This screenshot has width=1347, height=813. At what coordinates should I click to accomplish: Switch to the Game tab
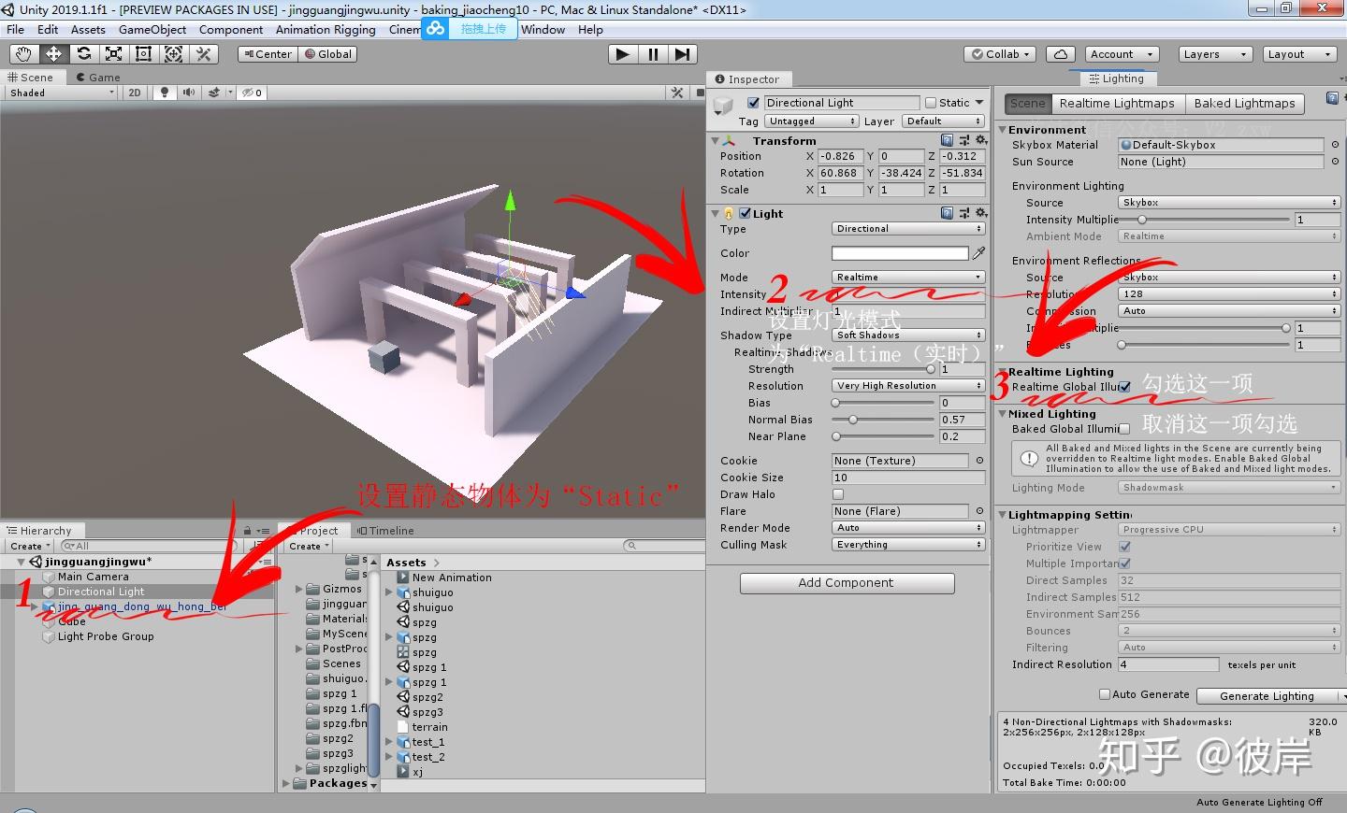(x=97, y=78)
